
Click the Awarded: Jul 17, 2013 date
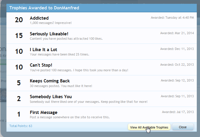178,112
